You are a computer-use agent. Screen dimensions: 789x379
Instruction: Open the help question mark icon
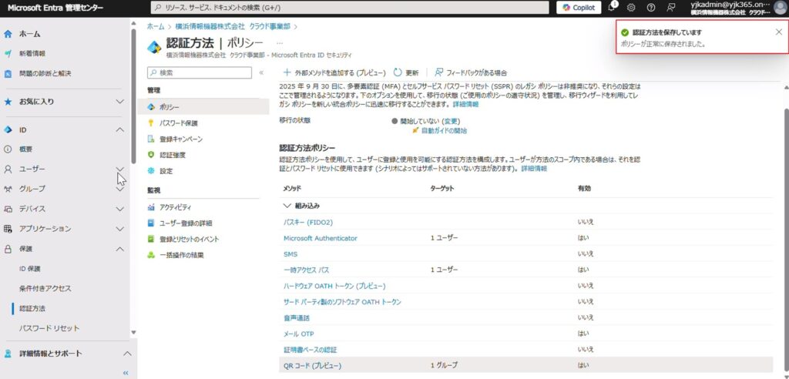[x=650, y=8]
